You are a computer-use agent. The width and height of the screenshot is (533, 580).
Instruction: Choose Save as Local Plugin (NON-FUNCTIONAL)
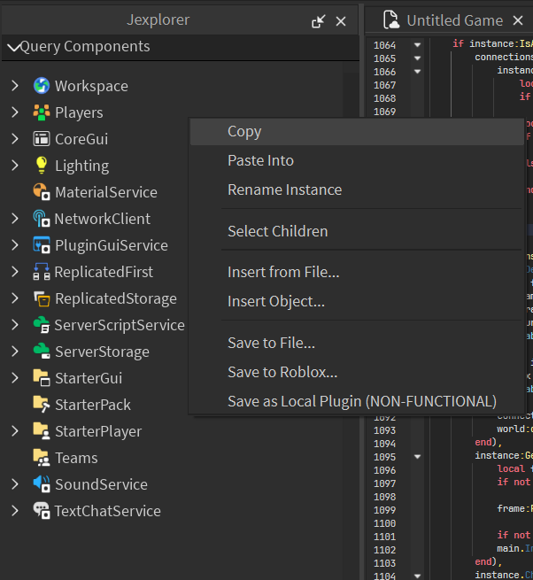(x=357, y=401)
